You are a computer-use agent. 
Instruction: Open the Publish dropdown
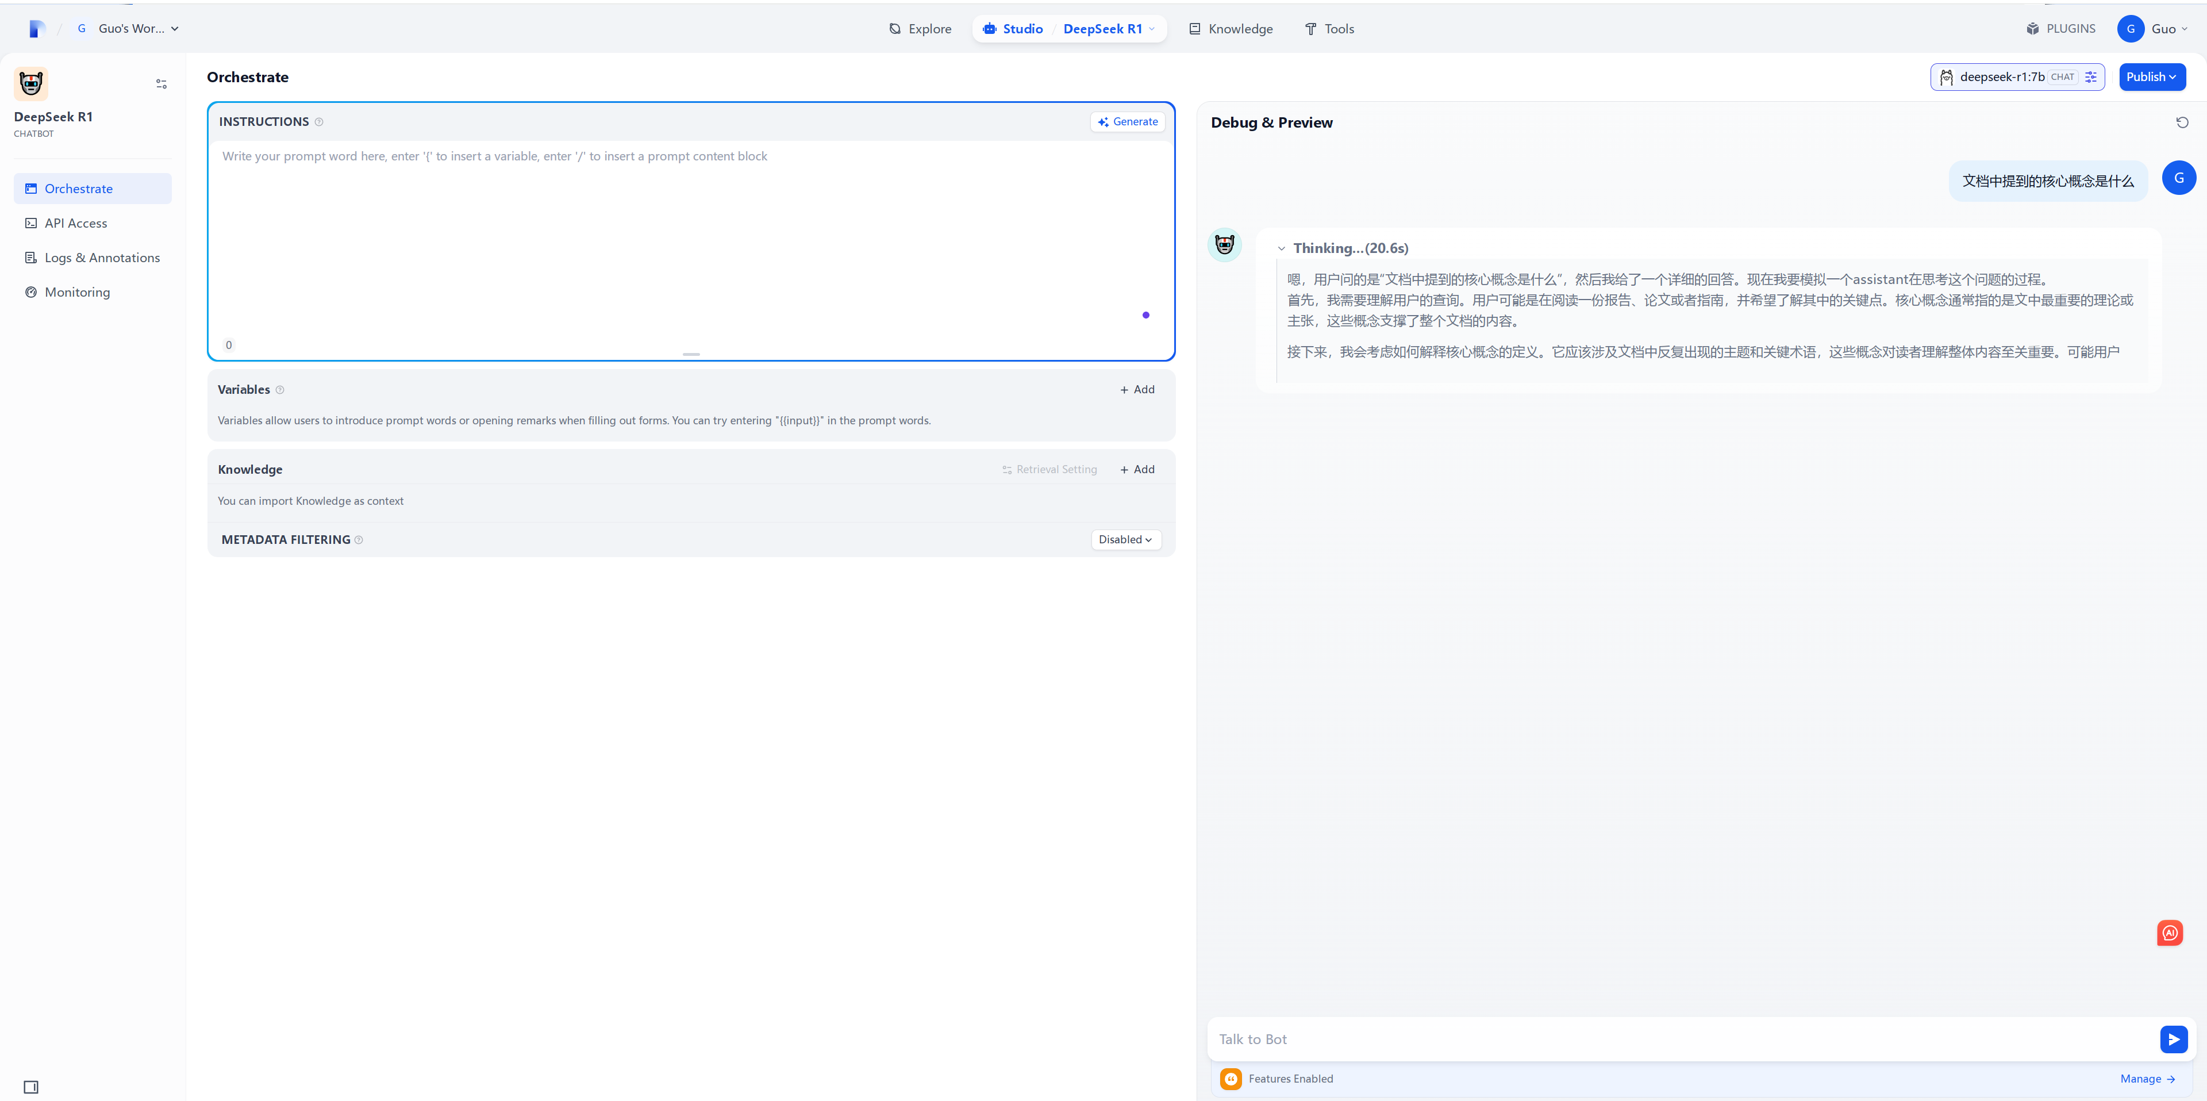click(x=2151, y=77)
